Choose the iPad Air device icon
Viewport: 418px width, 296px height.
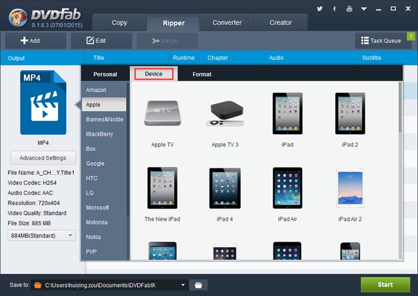287,188
